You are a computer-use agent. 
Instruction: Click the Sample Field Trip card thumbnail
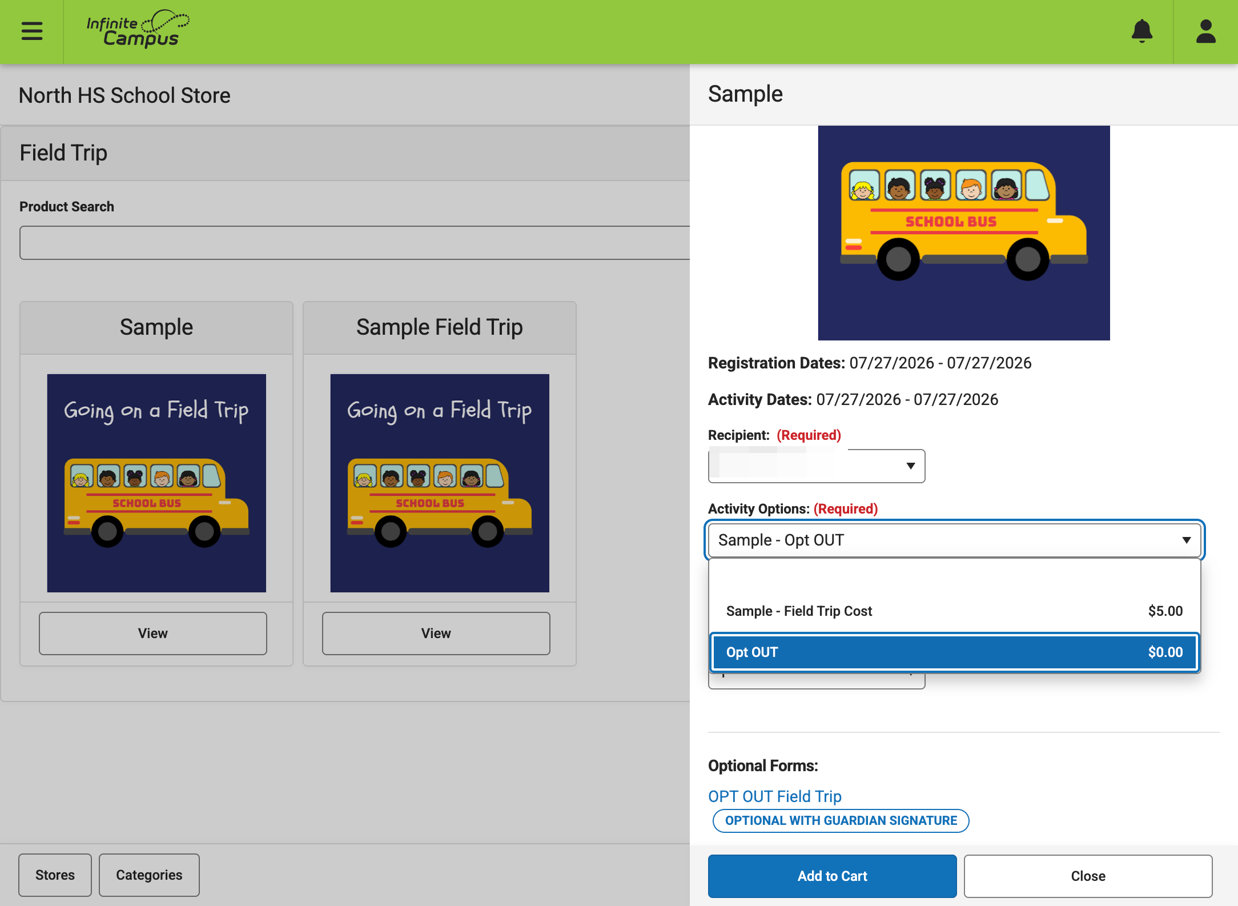pos(440,483)
